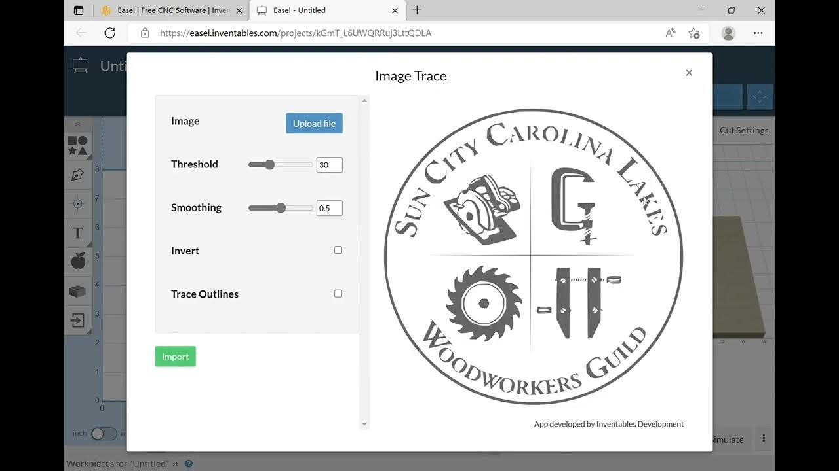Enable the Trace Outlines checkbox
The height and width of the screenshot is (471, 839).
(x=338, y=294)
